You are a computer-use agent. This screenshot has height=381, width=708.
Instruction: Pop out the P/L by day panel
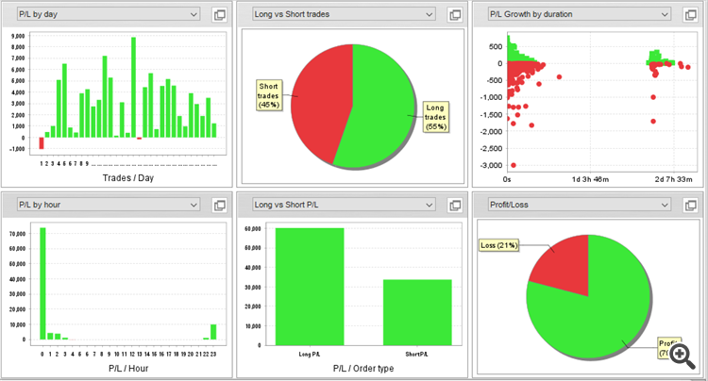pos(219,14)
